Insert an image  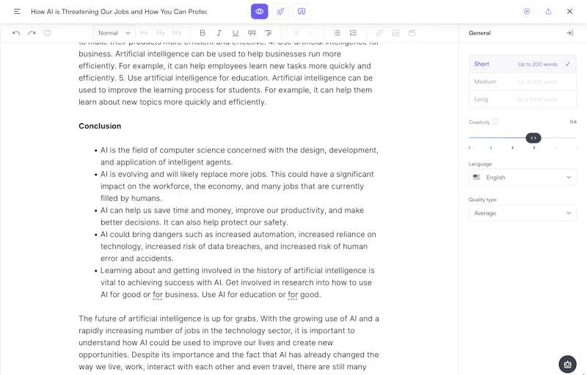click(x=395, y=33)
